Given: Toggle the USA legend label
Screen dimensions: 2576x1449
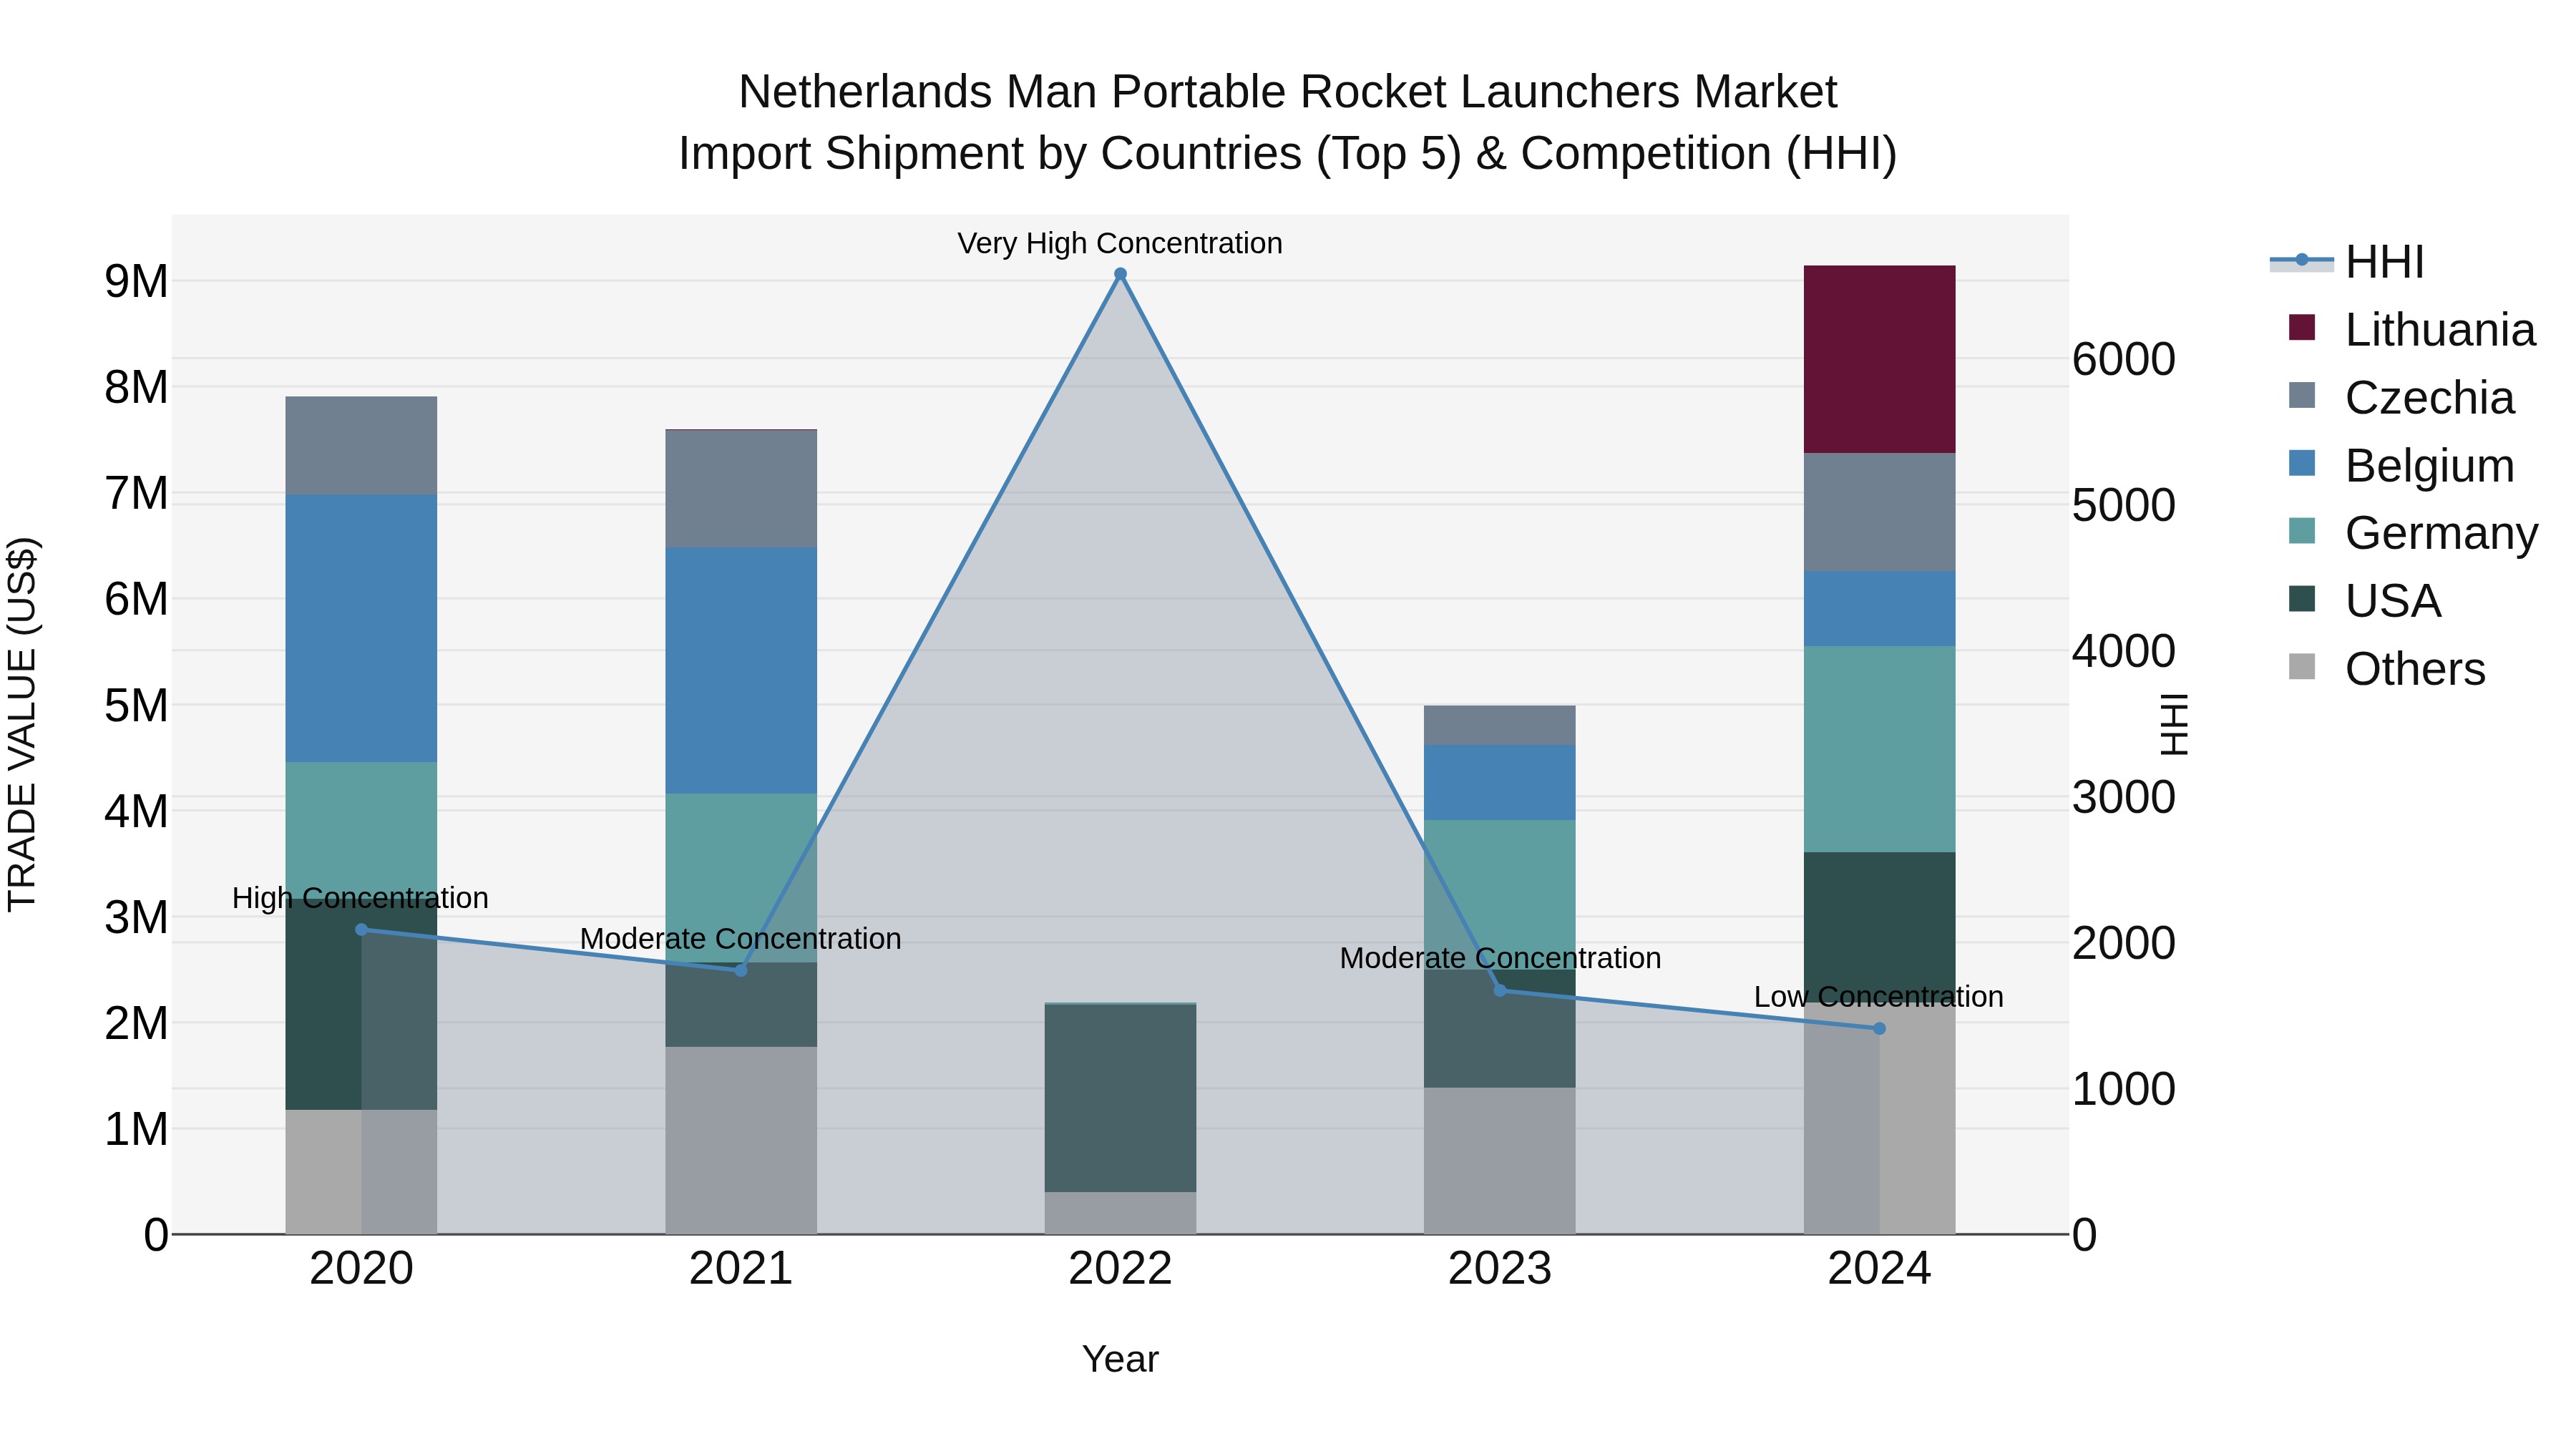Looking at the screenshot, I should [x=2393, y=601].
